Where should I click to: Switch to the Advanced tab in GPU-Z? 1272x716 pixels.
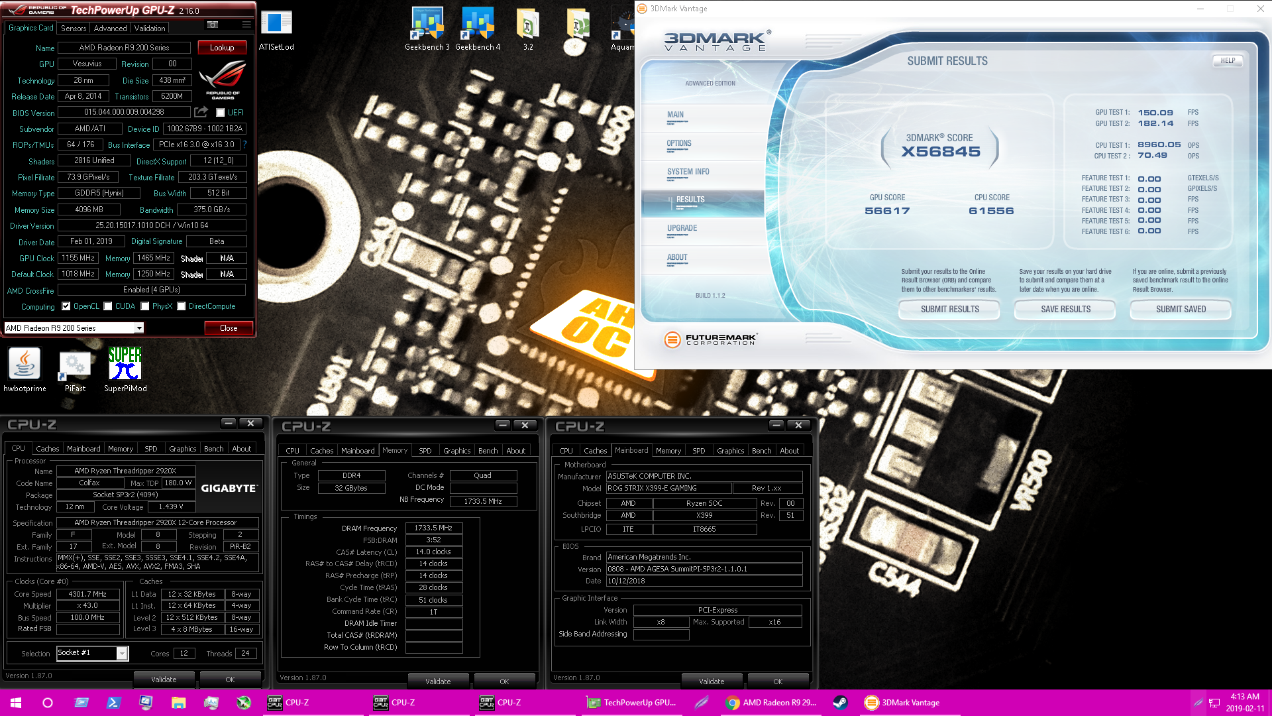[110, 29]
